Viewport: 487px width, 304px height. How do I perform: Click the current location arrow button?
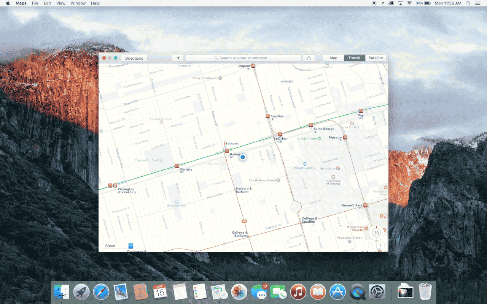click(x=178, y=58)
